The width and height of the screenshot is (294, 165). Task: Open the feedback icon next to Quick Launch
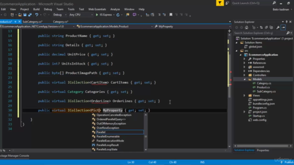coord(227,3)
